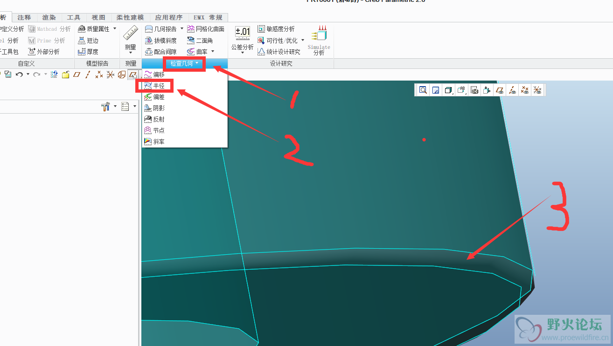Screen dimensions: 613x346
Task: Expand the Redo history dropdown arrow
Action: coord(45,74)
